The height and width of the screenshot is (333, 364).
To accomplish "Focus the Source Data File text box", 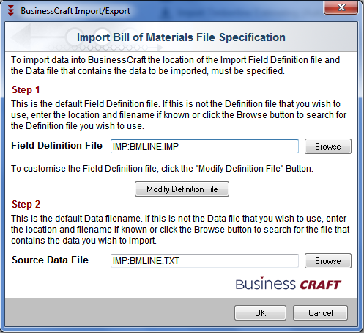I will 204,261.
